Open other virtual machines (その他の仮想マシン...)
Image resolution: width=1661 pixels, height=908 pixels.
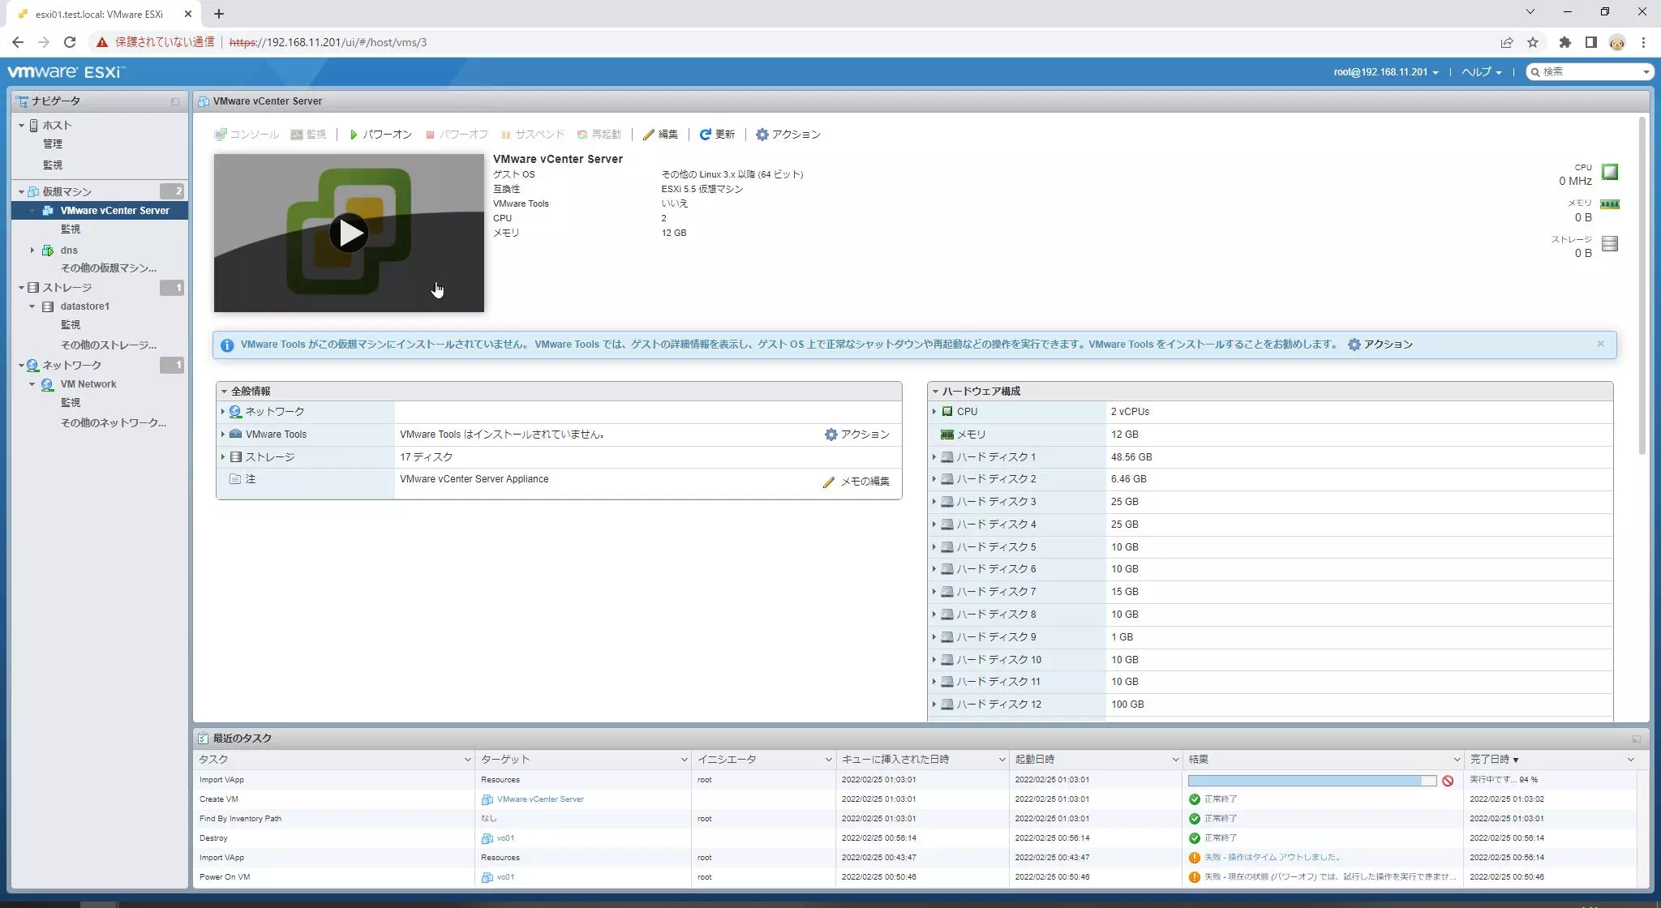(x=109, y=268)
